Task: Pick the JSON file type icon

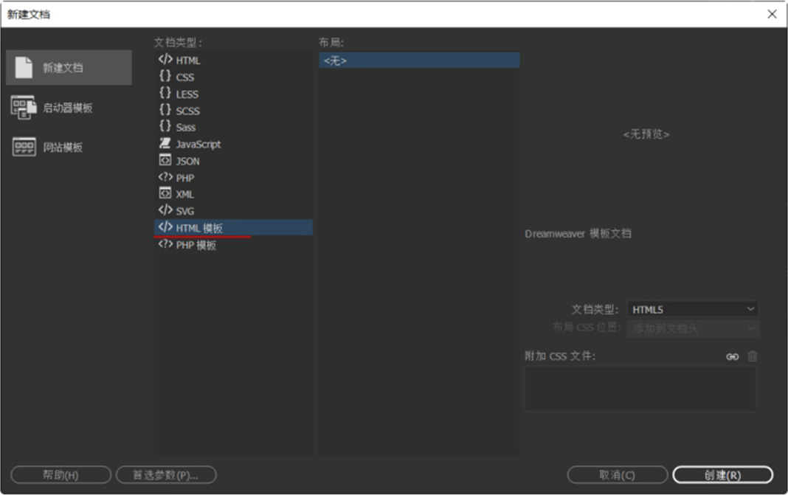Action: [165, 161]
